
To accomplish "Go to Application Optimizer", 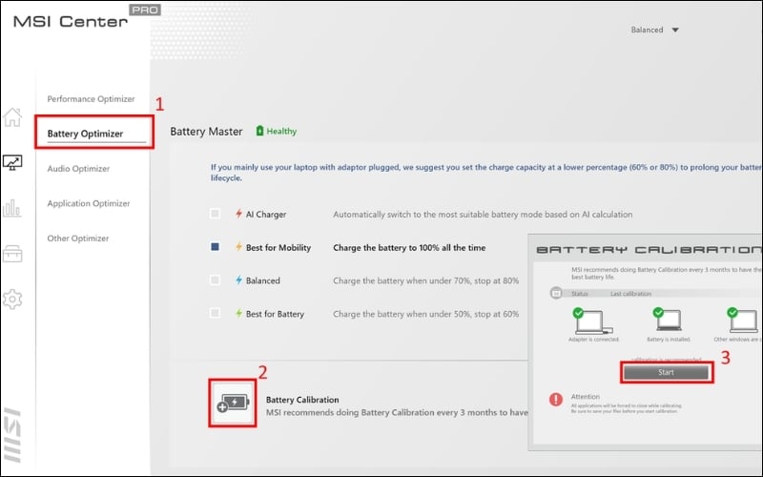I will click(89, 203).
